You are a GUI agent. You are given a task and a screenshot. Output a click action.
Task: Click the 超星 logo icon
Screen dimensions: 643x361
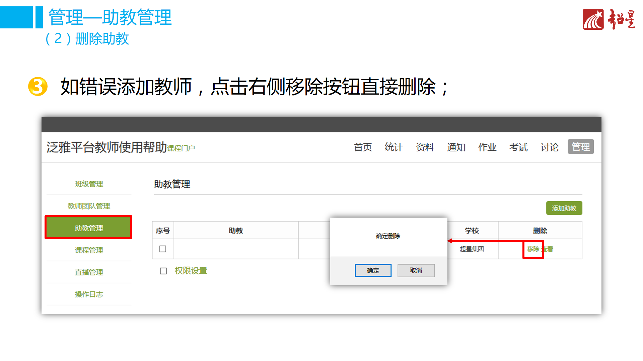coord(593,19)
